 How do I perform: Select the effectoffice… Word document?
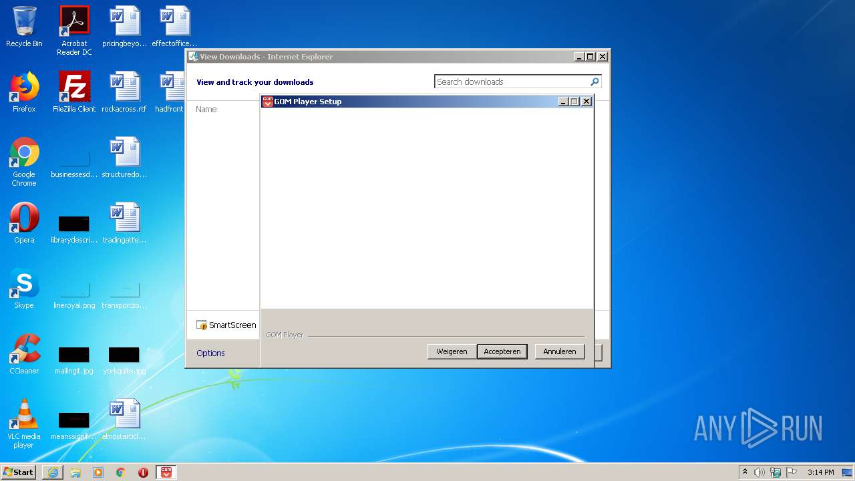coord(175,27)
